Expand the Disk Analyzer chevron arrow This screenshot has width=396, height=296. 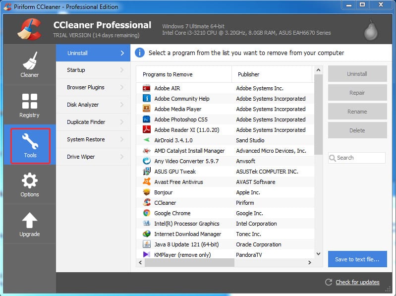[122, 105]
